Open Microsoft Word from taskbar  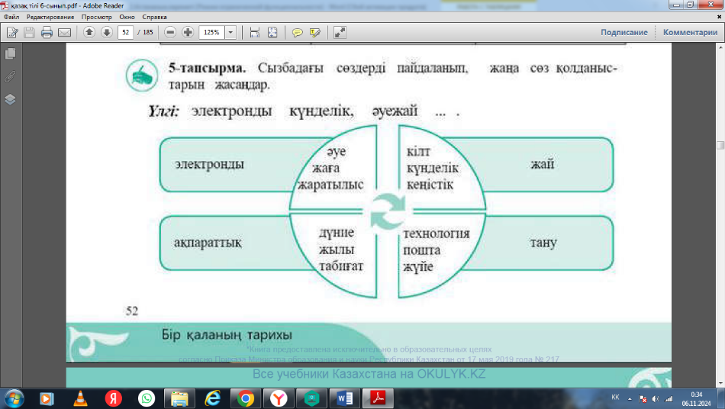[345, 398]
